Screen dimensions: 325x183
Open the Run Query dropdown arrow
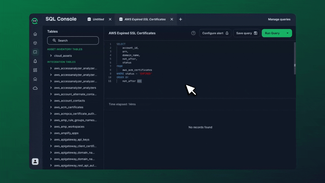pos(287,33)
